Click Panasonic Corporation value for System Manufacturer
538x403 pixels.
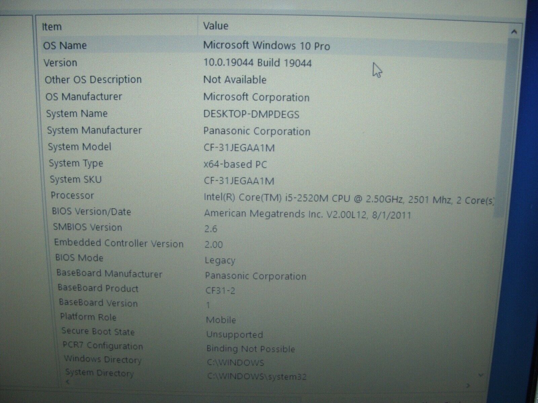coord(257,131)
